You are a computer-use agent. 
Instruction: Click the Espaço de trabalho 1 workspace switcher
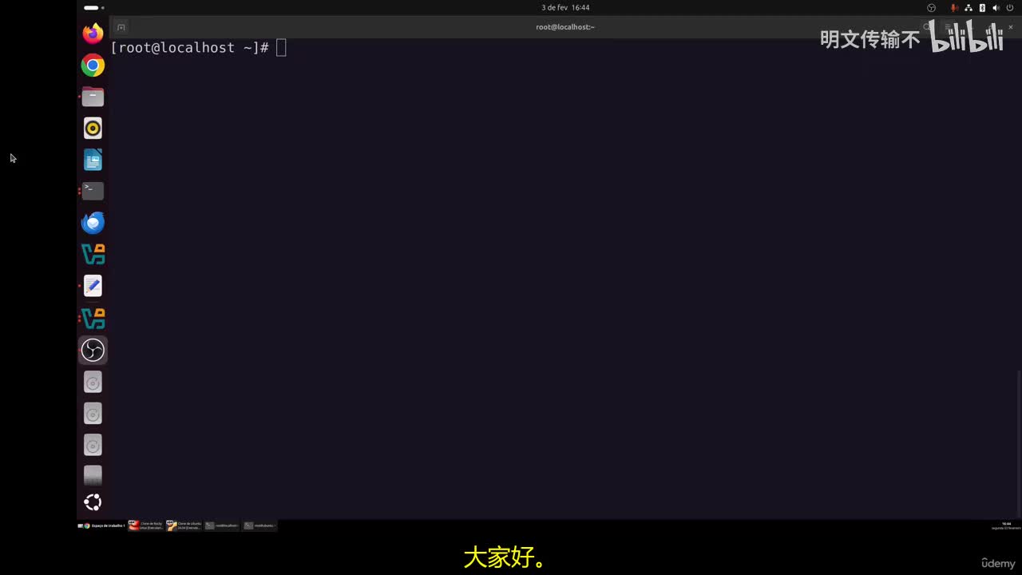click(x=102, y=525)
